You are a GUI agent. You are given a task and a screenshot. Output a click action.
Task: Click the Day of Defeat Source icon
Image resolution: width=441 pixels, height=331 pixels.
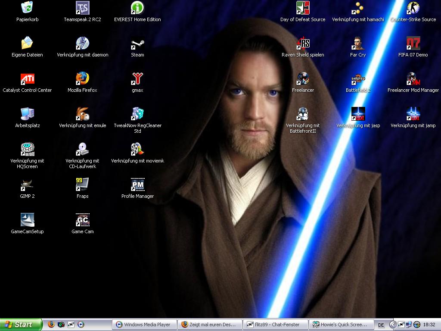click(303, 8)
